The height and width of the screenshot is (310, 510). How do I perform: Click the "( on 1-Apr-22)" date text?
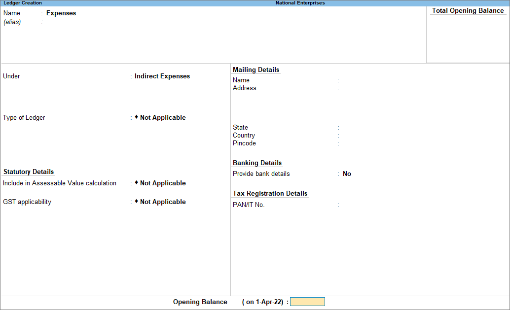tap(263, 302)
